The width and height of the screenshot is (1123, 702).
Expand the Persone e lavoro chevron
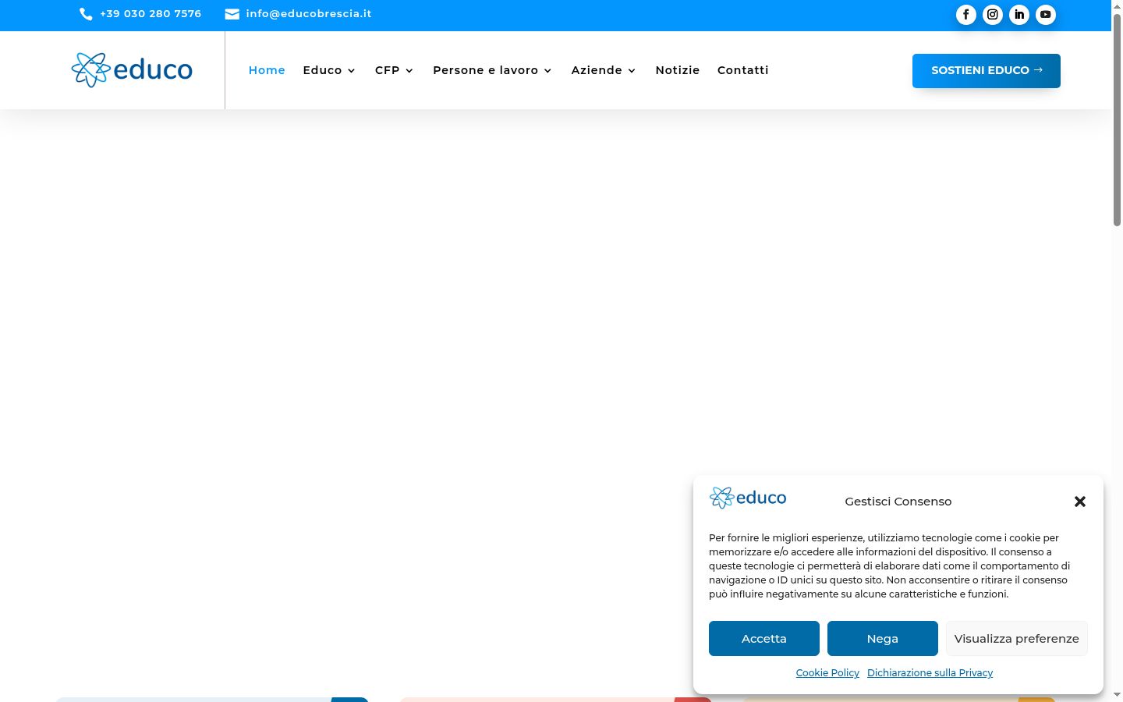547,71
